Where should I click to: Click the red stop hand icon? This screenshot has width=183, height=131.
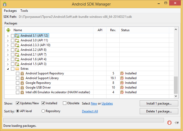(169, 123)
